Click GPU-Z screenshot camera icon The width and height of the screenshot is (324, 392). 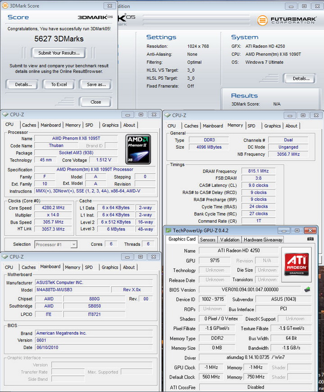pos(310,239)
